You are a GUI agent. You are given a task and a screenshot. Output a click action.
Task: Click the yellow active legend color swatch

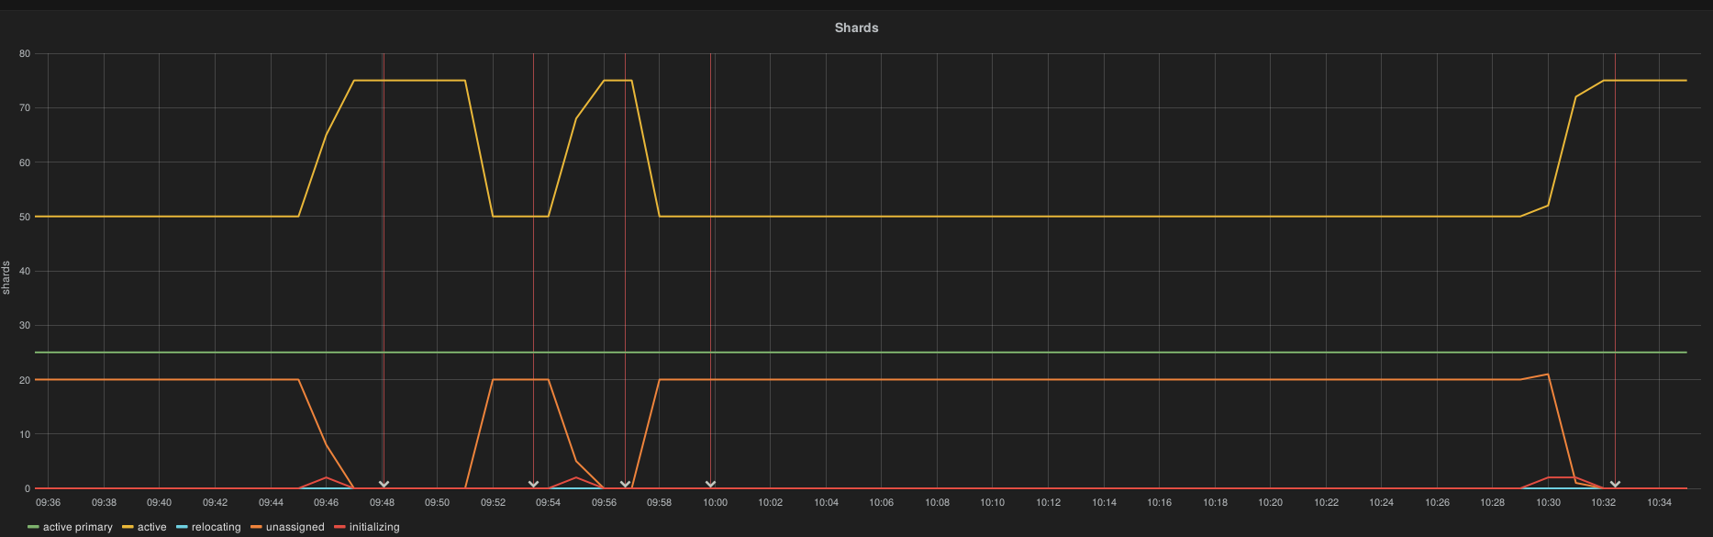tap(128, 527)
